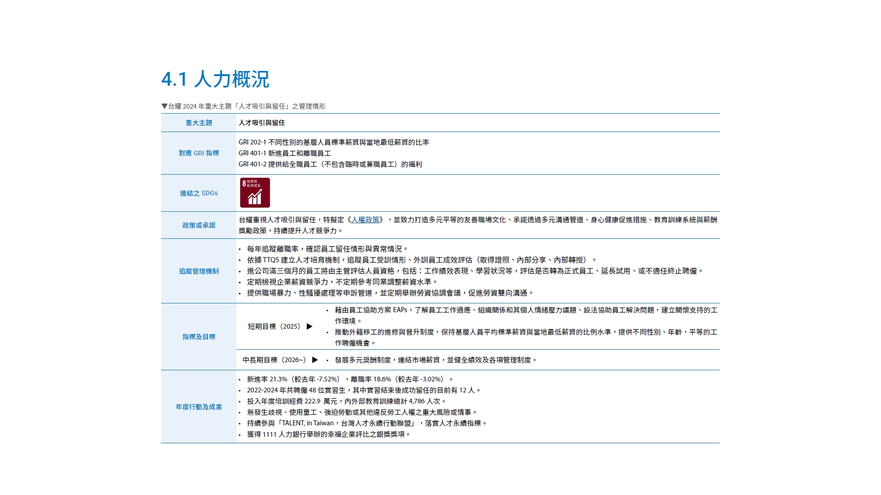The width and height of the screenshot is (881, 495).
Task: Click the 指標及目標 row label
Action: [x=199, y=337]
